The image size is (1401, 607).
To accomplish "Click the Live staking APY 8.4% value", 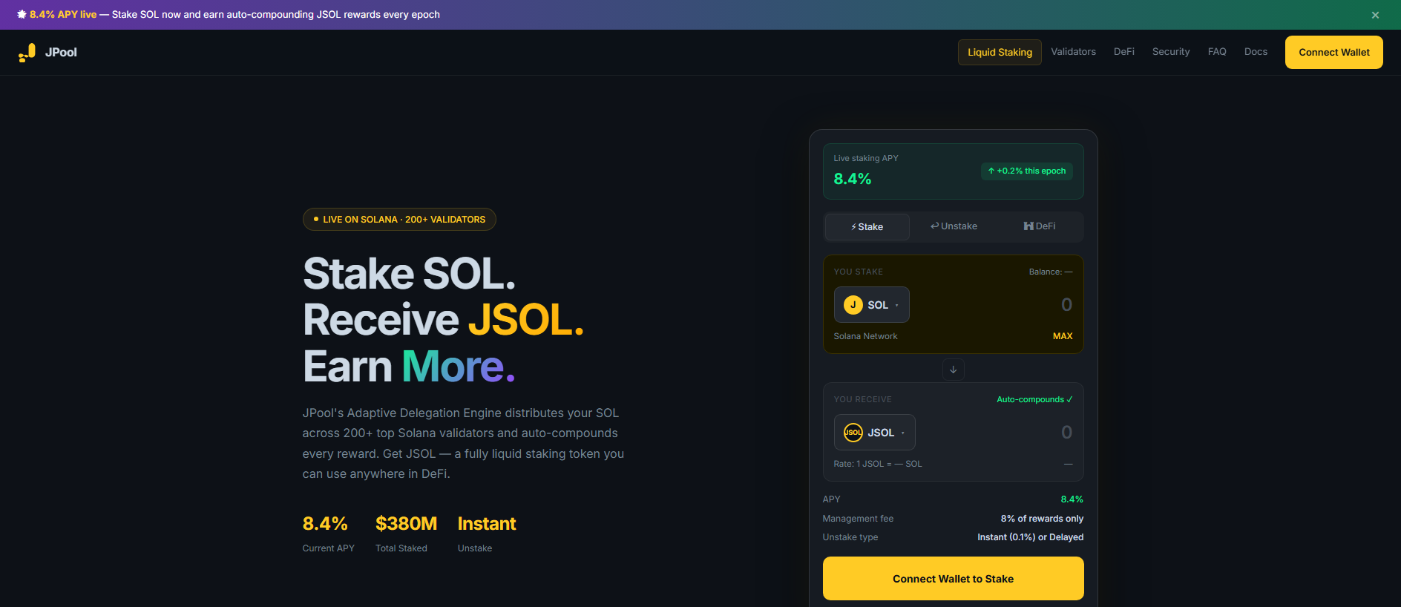I will 853,179.
